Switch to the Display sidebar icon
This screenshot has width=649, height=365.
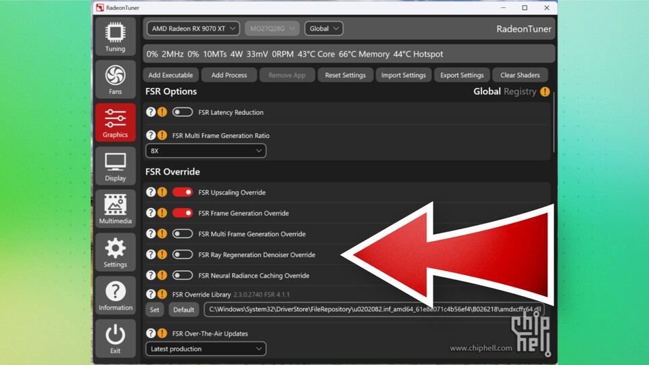coord(115,166)
